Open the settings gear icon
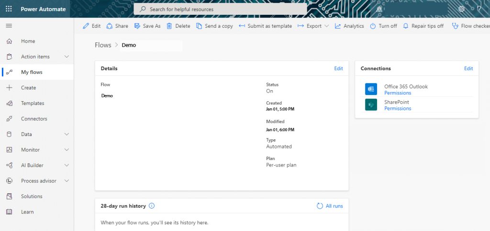 pos(462,9)
